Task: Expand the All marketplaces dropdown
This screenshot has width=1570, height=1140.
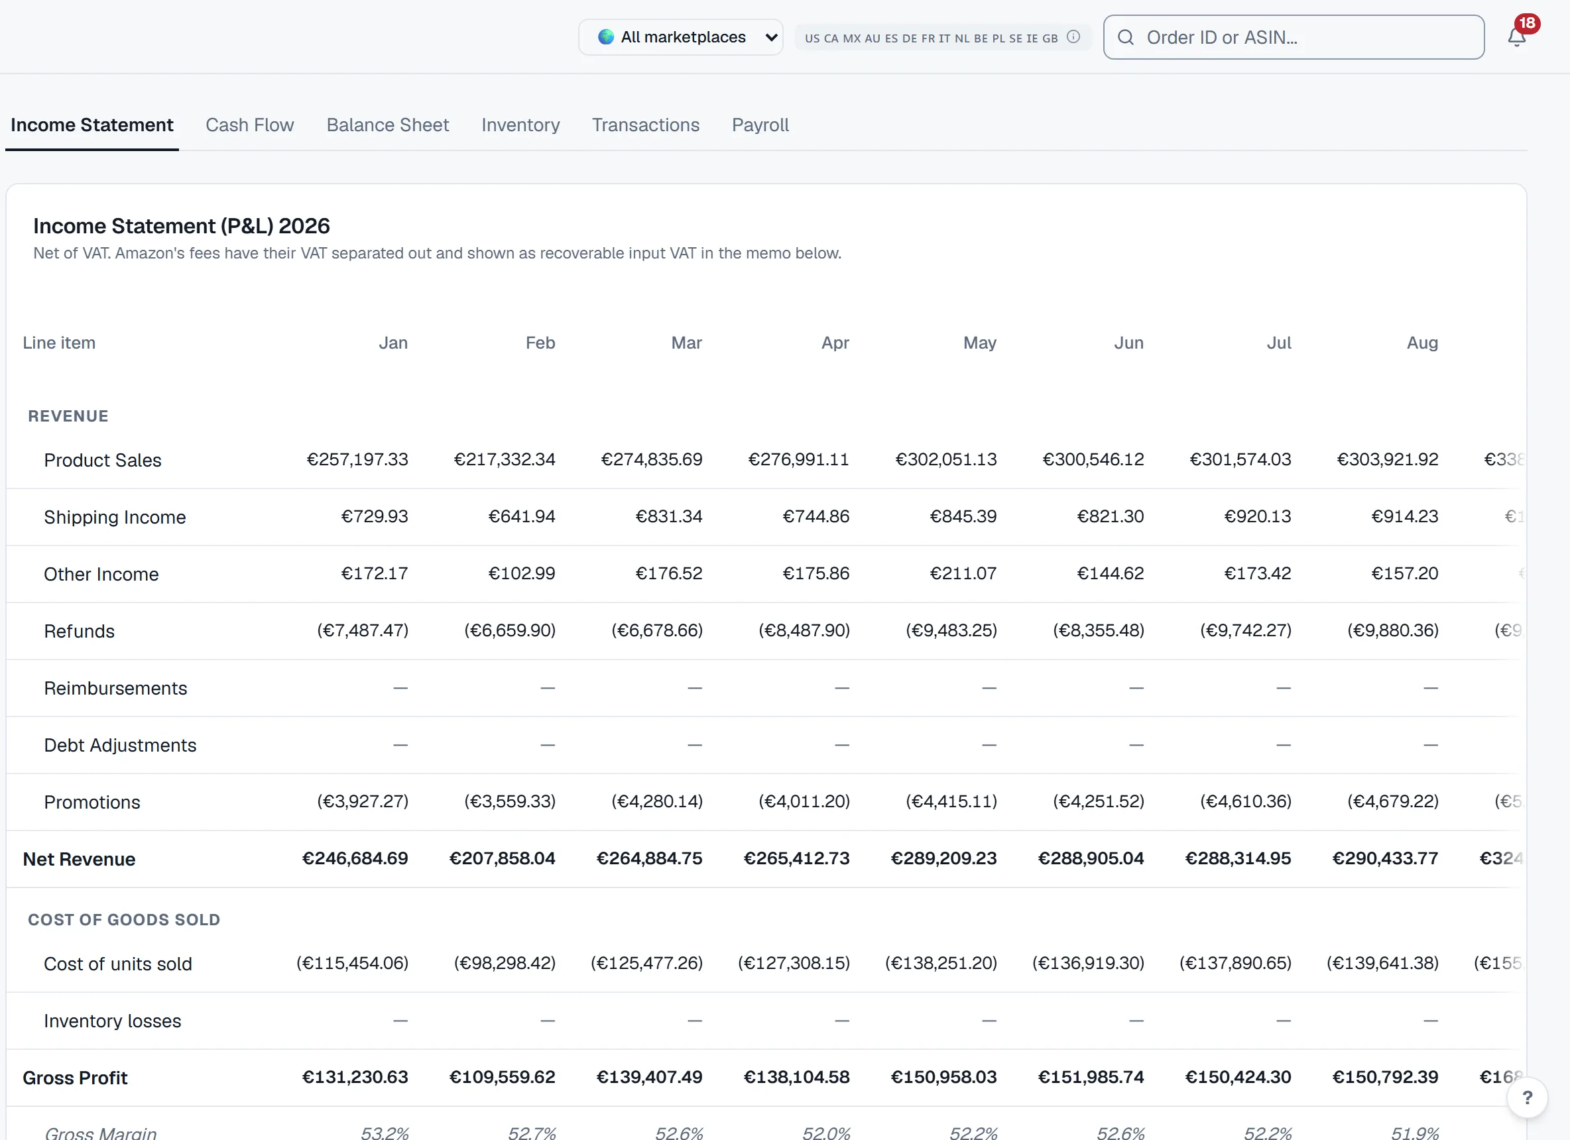Action: point(680,36)
